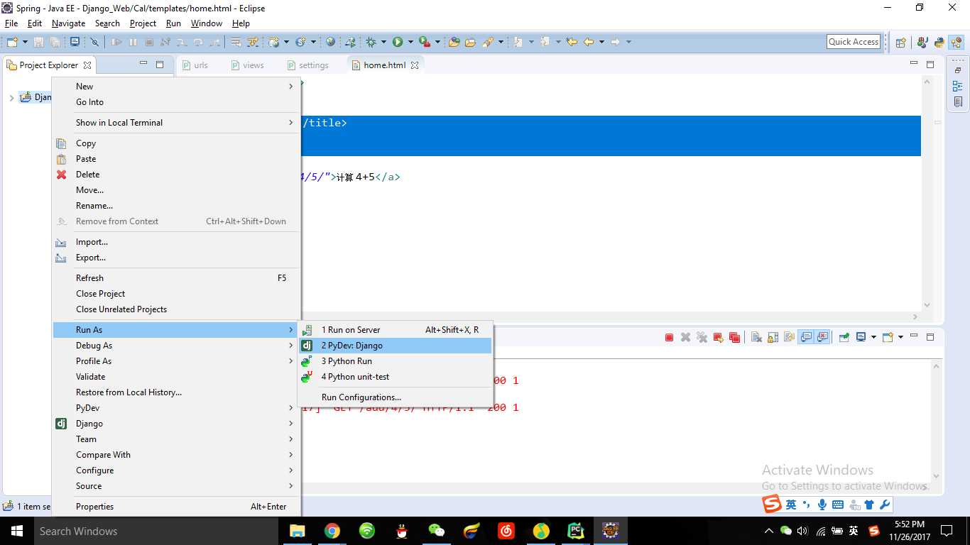Switch to the Java EE perspective icon
This screenshot has height=545, width=970.
(x=922, y=42)
